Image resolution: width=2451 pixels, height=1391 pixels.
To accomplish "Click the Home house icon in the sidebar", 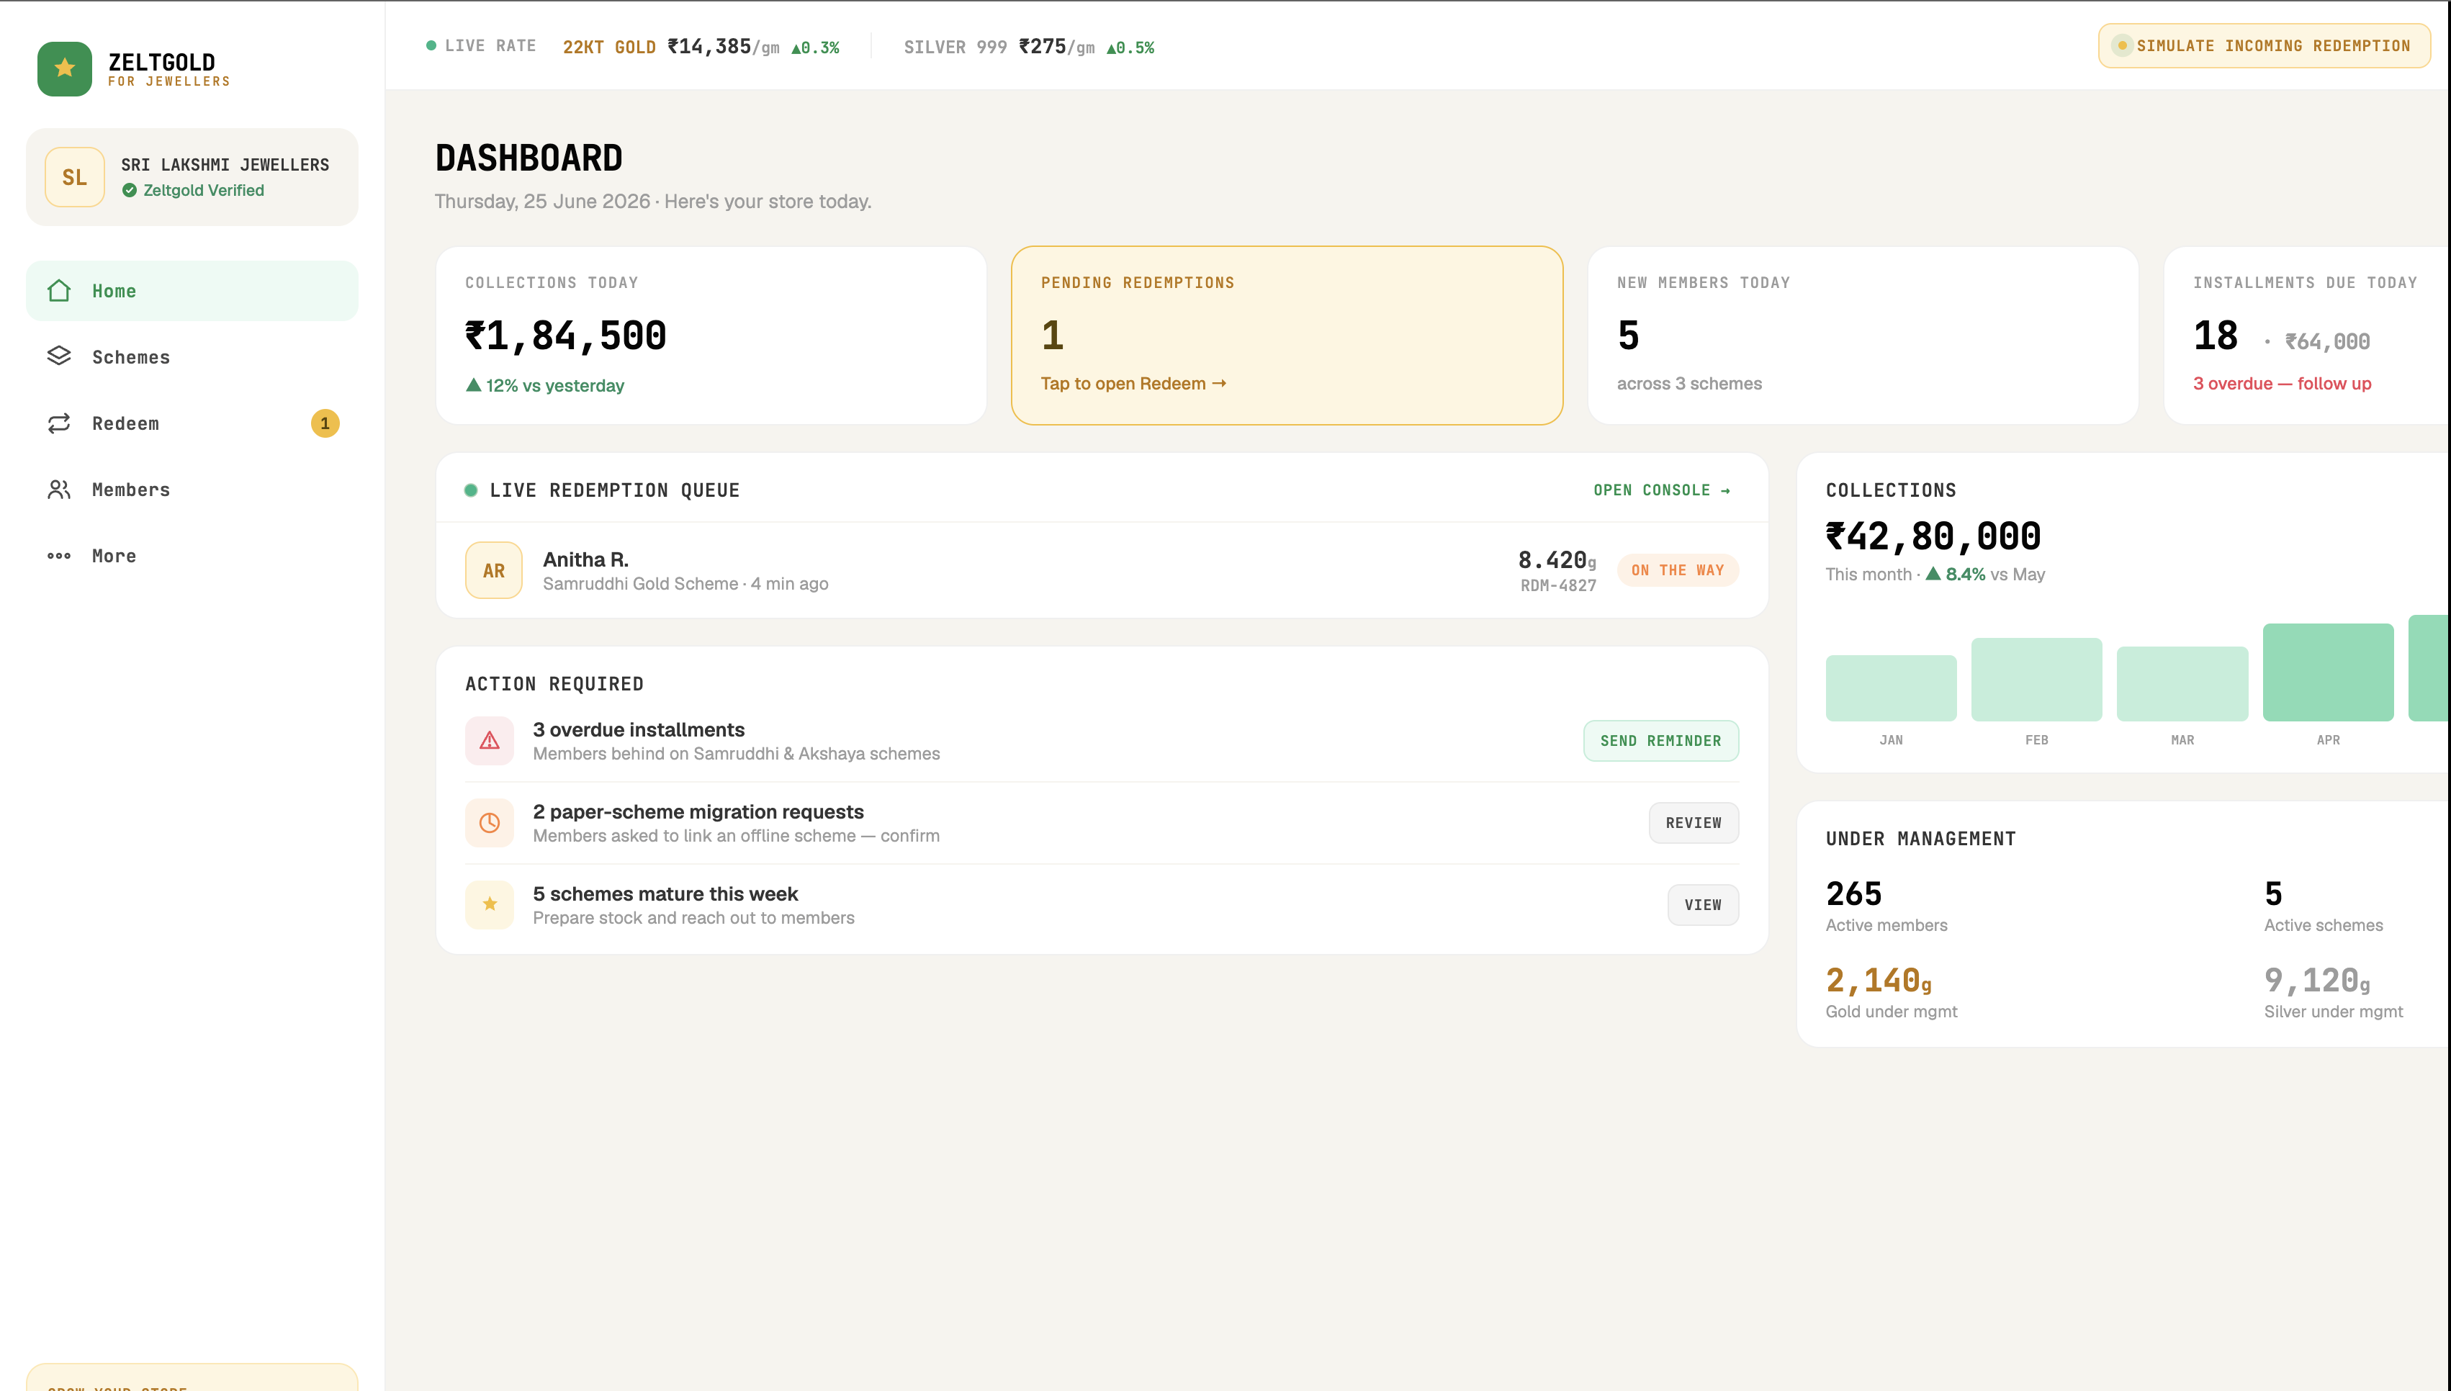I will (x=59, y=290).
